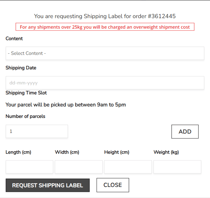The height and width of the screenshot is (198, 210).
Task: Click the Weight (kg) label text
Action: [x=166, y=152]
